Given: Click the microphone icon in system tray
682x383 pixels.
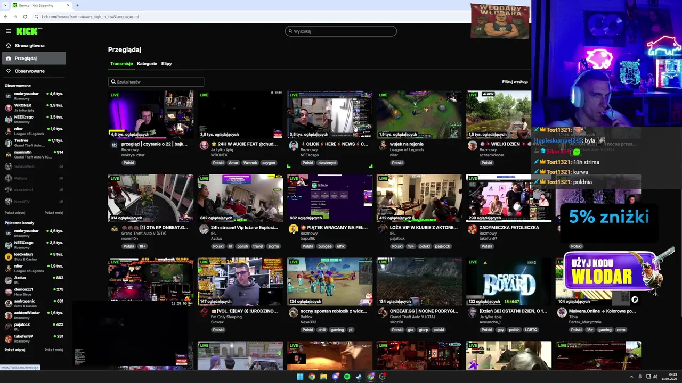Looking at the screenshot, I should (640, 377).
